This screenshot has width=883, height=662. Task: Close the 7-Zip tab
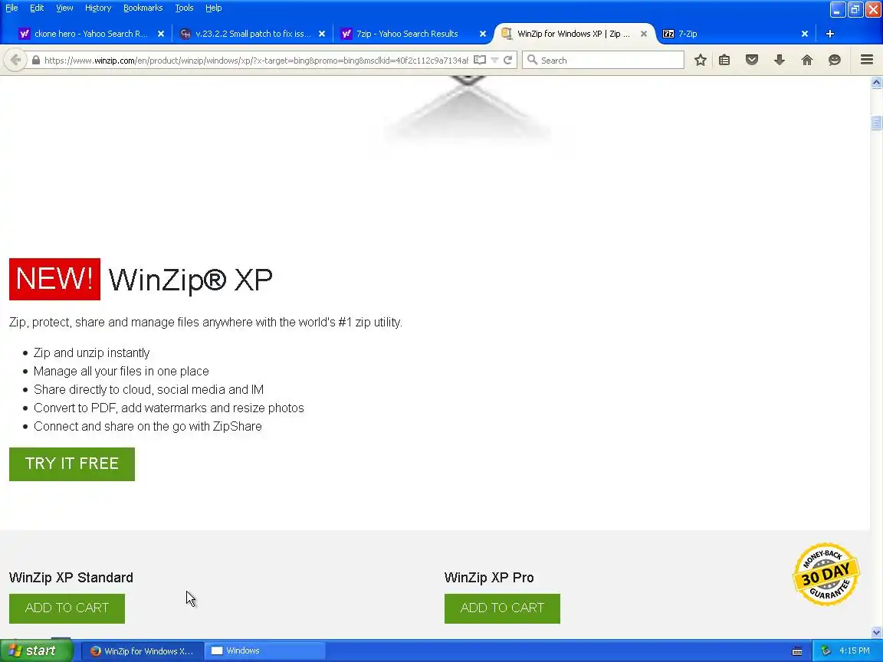pos(805,34)
